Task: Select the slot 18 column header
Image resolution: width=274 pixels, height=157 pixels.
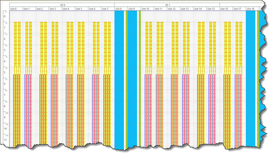Action: tap(253, 9)
